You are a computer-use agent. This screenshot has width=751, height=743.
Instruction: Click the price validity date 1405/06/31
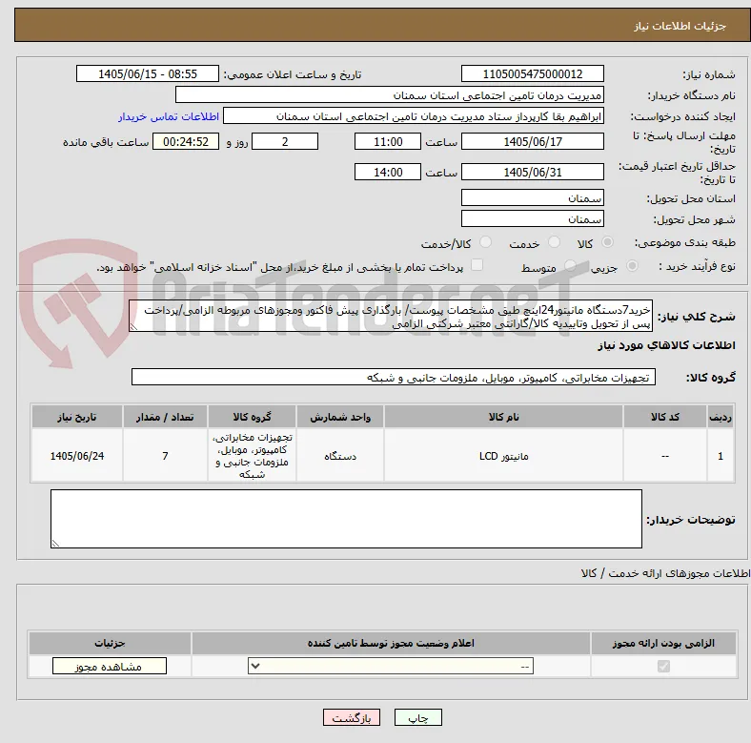click(x=532, y=172)
